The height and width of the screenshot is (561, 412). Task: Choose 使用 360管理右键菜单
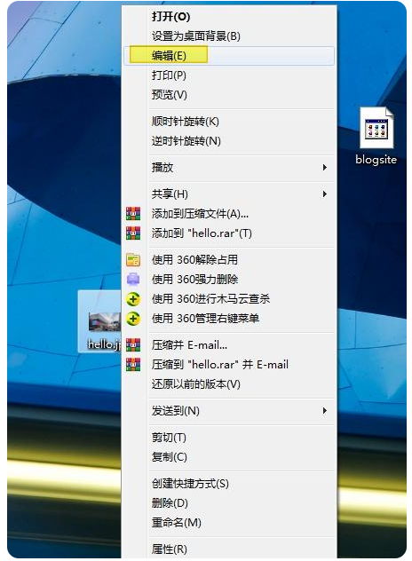click(229, 319)
